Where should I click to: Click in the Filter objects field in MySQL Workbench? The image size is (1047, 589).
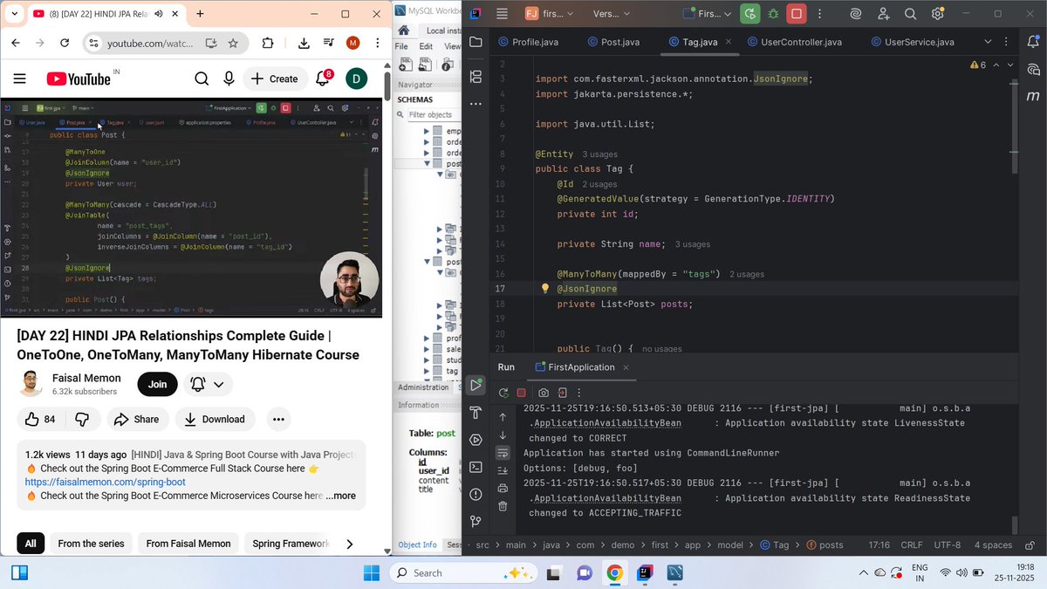click(434, 114)
